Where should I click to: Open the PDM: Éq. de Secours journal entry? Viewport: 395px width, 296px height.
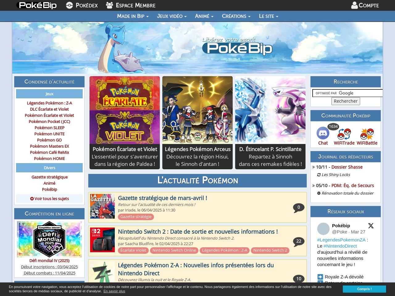pos(353,185)
